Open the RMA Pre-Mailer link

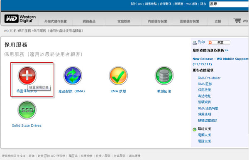[x=209, y=78]
